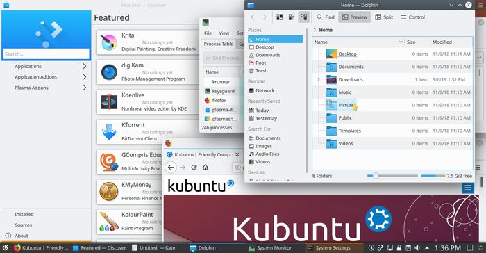
Task: Select the Templates folder in file list
Action: tap(350, 131)
